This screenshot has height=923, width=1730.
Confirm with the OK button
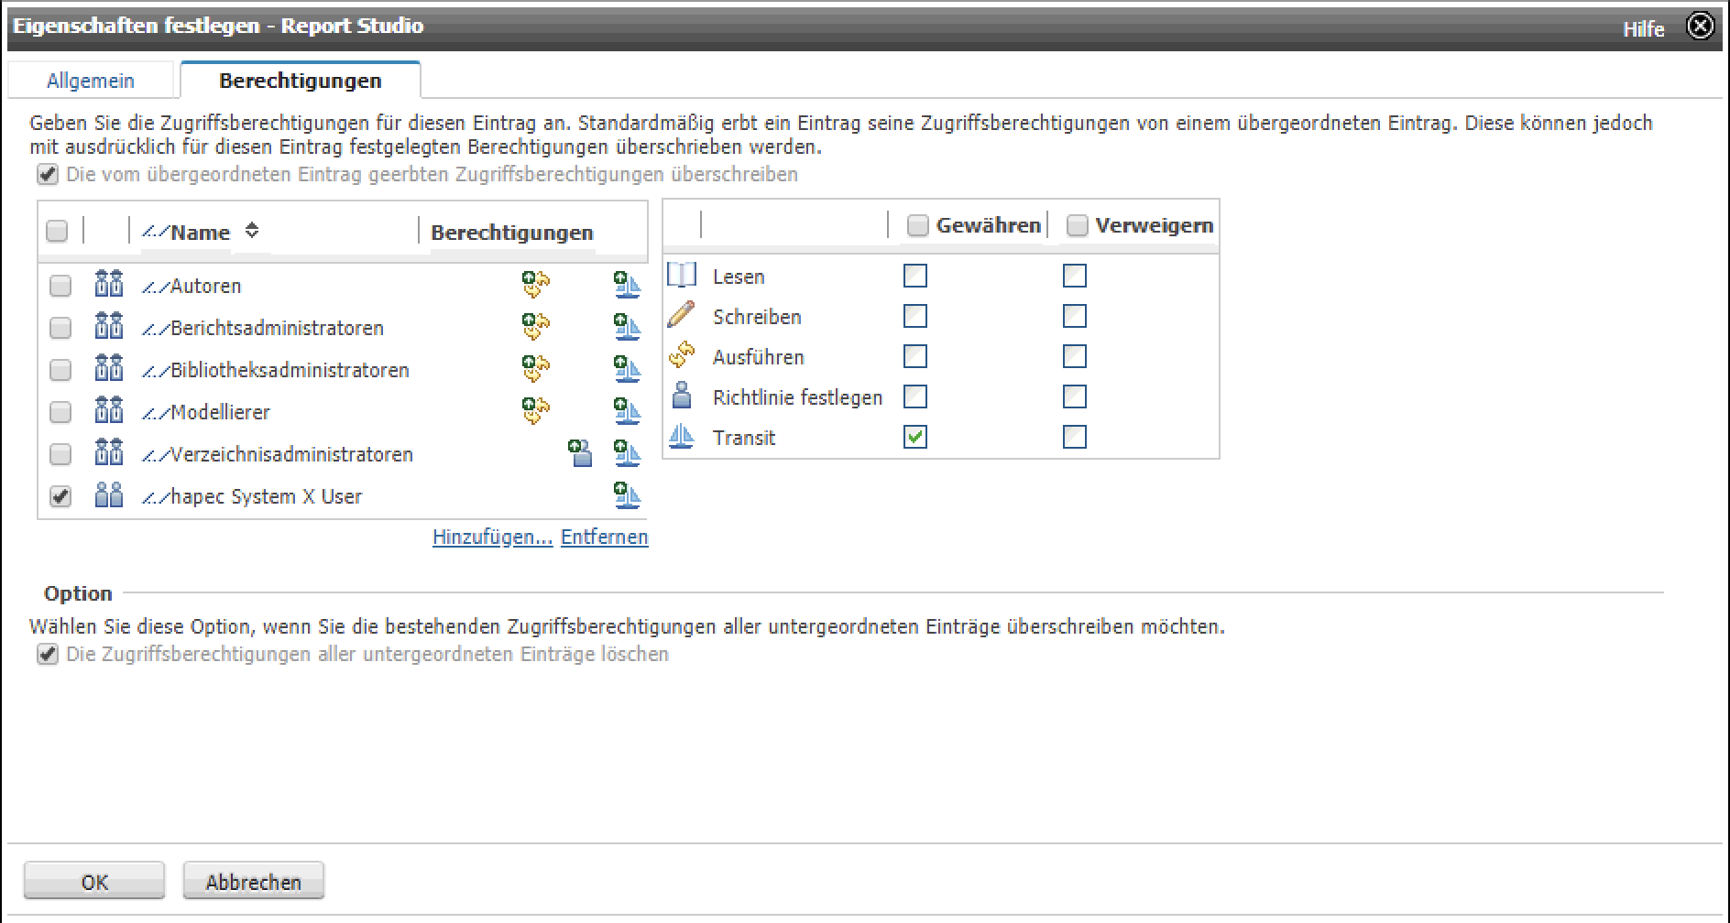point(94,882)
